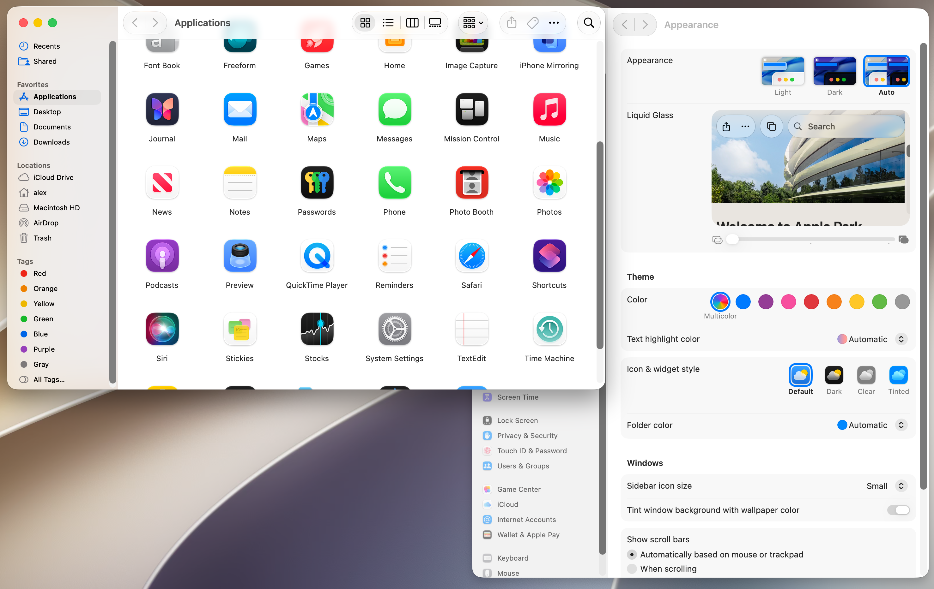The image size is (934, 589).
Task: Select the Clear icon & widget style
Action: pyautogui.click(x=866, y=375)
